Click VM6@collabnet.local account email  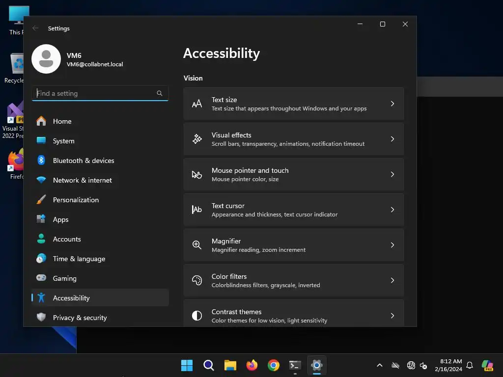click(95, 64)
